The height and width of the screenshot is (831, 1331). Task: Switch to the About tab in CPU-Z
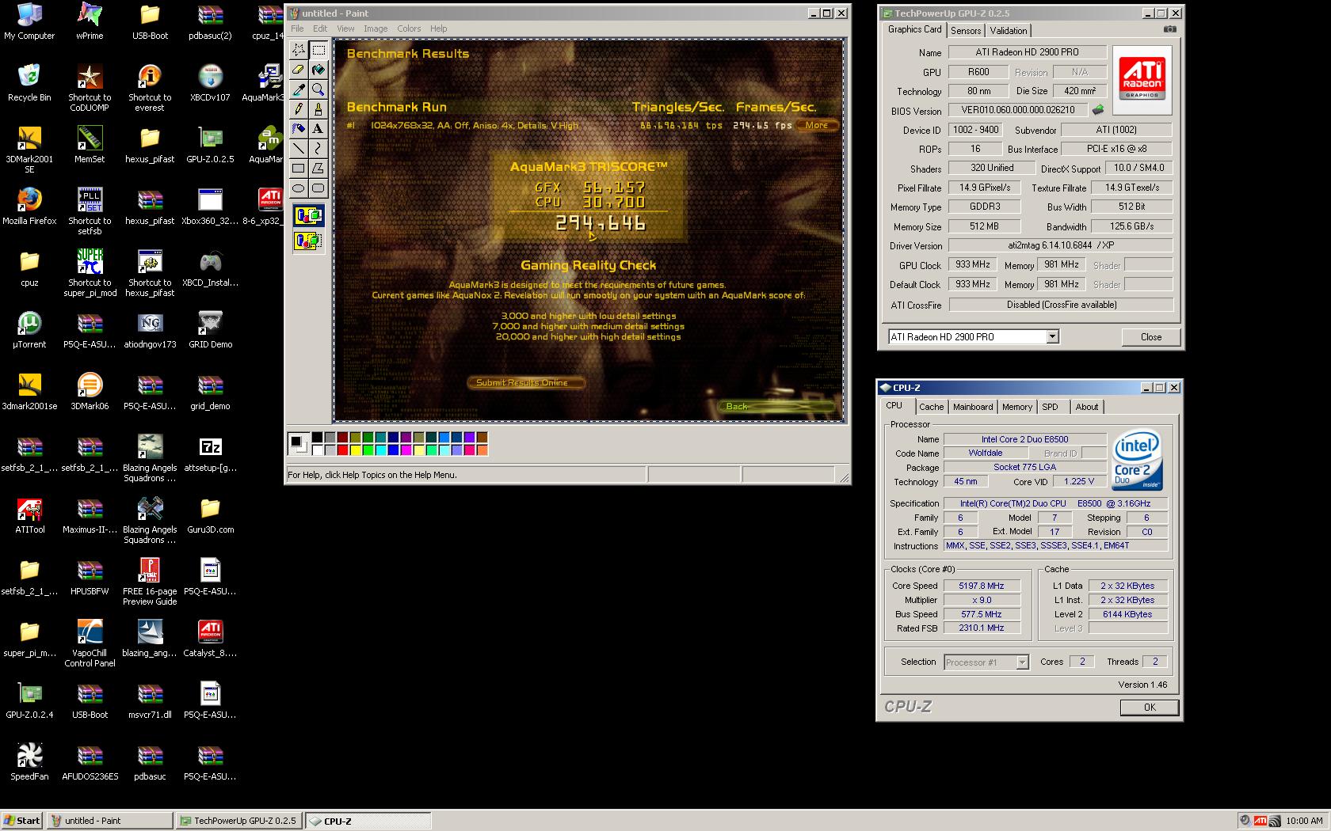[x=1087, y=407]
